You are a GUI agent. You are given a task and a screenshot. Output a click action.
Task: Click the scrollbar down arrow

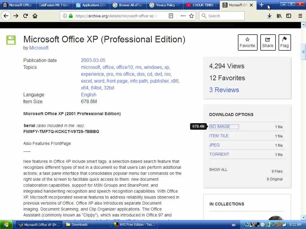(303, 217)
